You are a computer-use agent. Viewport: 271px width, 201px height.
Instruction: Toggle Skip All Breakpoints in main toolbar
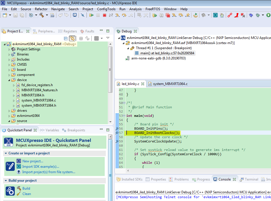(x=83, y=15)
